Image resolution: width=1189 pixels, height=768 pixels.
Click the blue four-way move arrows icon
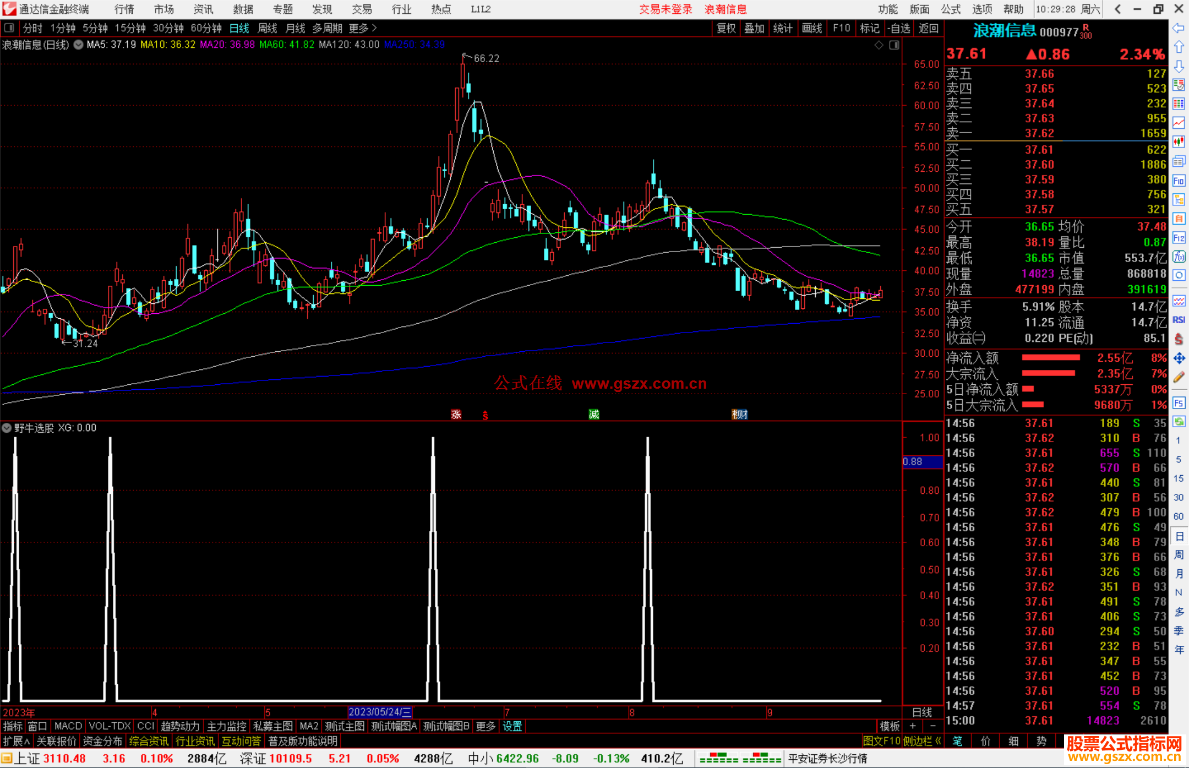tap(1179, 358)
